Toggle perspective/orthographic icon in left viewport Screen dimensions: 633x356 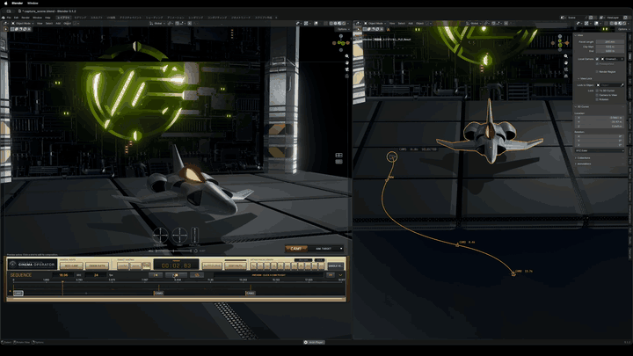(346, 76)
